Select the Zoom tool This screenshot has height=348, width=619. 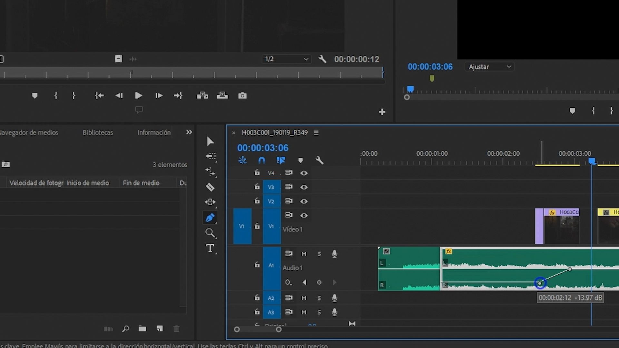pos(210,233)
